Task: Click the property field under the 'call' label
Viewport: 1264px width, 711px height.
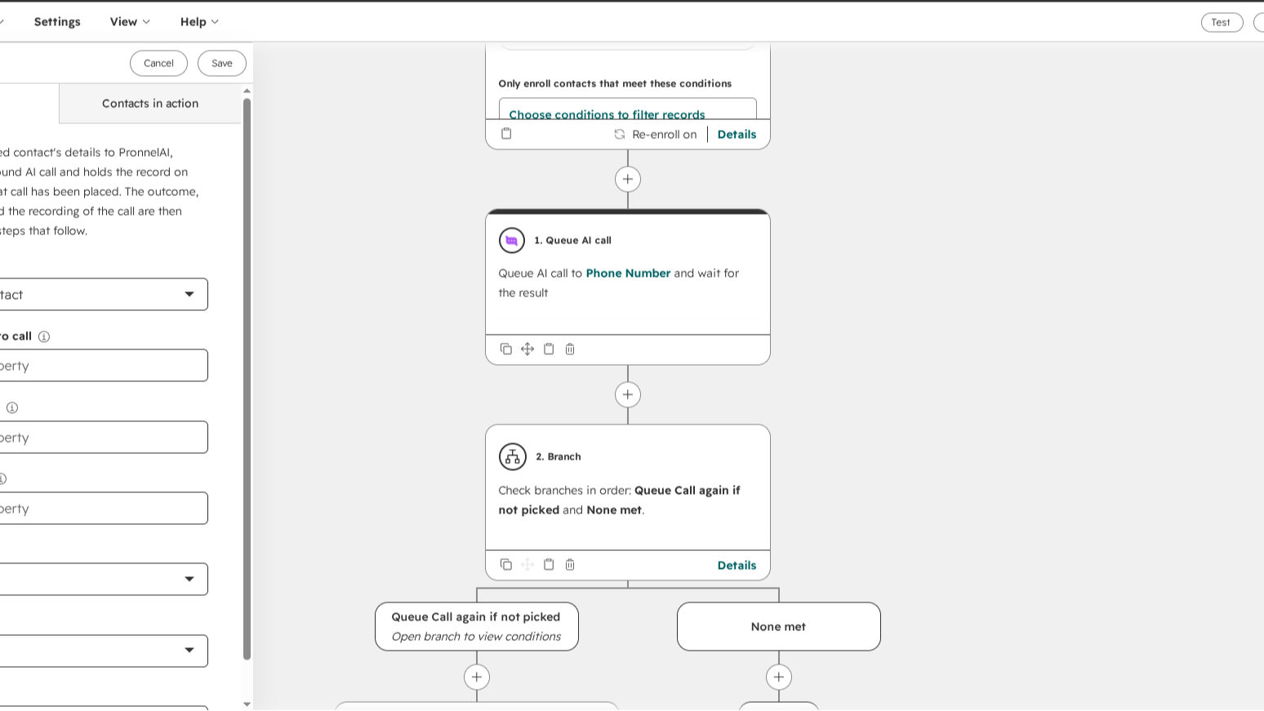Action: click(102, 366)
